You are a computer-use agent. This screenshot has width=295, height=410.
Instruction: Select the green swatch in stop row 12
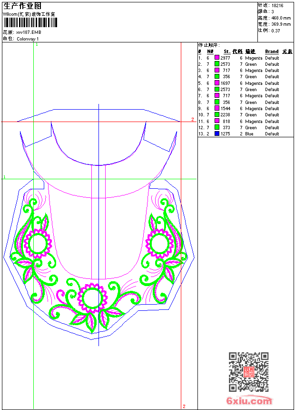[216, 127]
